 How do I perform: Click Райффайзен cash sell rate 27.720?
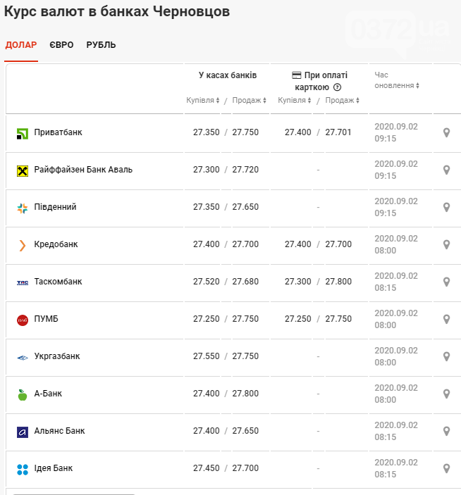click(x=245, y=170)
